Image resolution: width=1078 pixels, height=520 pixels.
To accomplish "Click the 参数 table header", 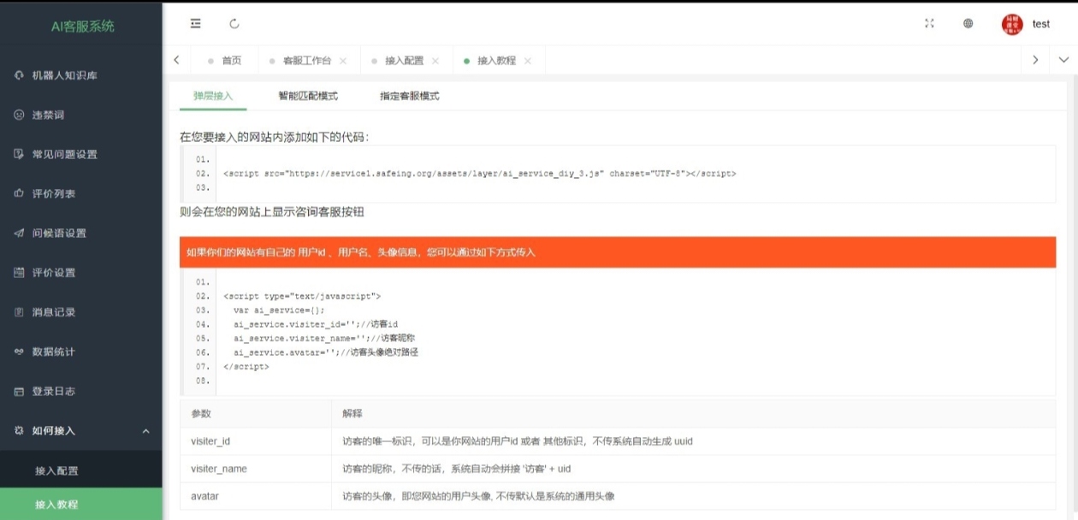I will (x=256, y=413).
